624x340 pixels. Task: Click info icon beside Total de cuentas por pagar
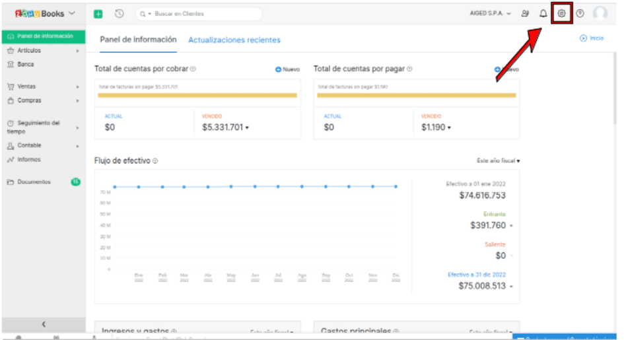pos(409,69)
